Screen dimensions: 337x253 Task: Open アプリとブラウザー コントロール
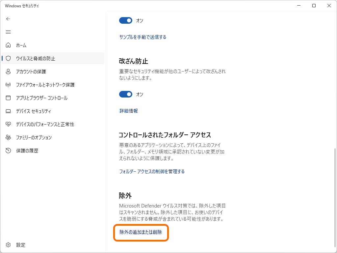click(53, 98)
